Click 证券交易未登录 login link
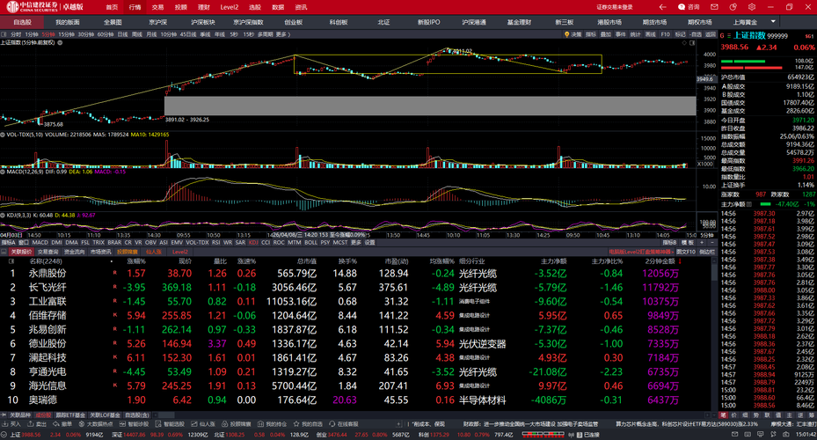The image size is (817, 440). pyautogui.click(x=615, y=7)
